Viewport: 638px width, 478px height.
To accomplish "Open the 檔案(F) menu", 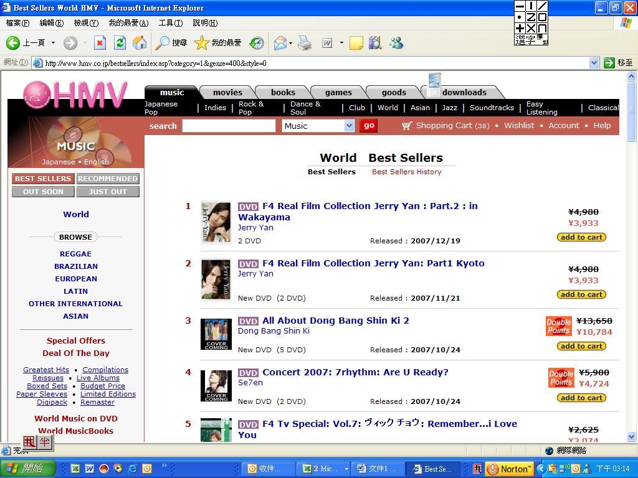I will [17, 23].
